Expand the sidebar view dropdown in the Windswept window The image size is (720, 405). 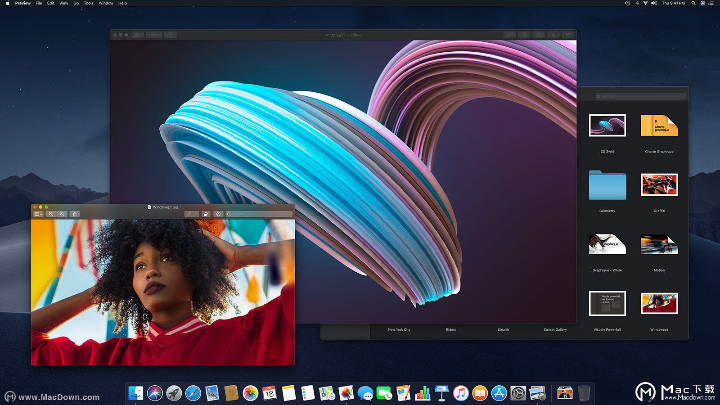pos(39,214)
